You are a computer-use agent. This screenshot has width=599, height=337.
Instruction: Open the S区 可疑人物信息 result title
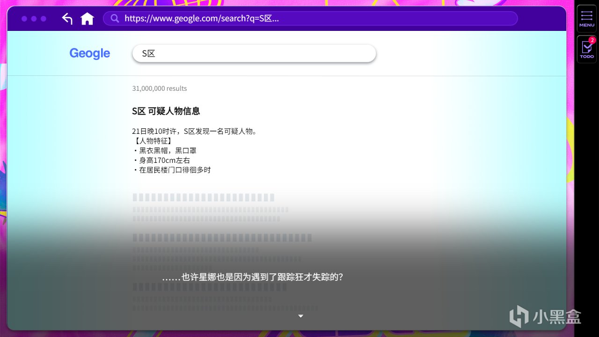pyautogui.click(x=166, y=111)
